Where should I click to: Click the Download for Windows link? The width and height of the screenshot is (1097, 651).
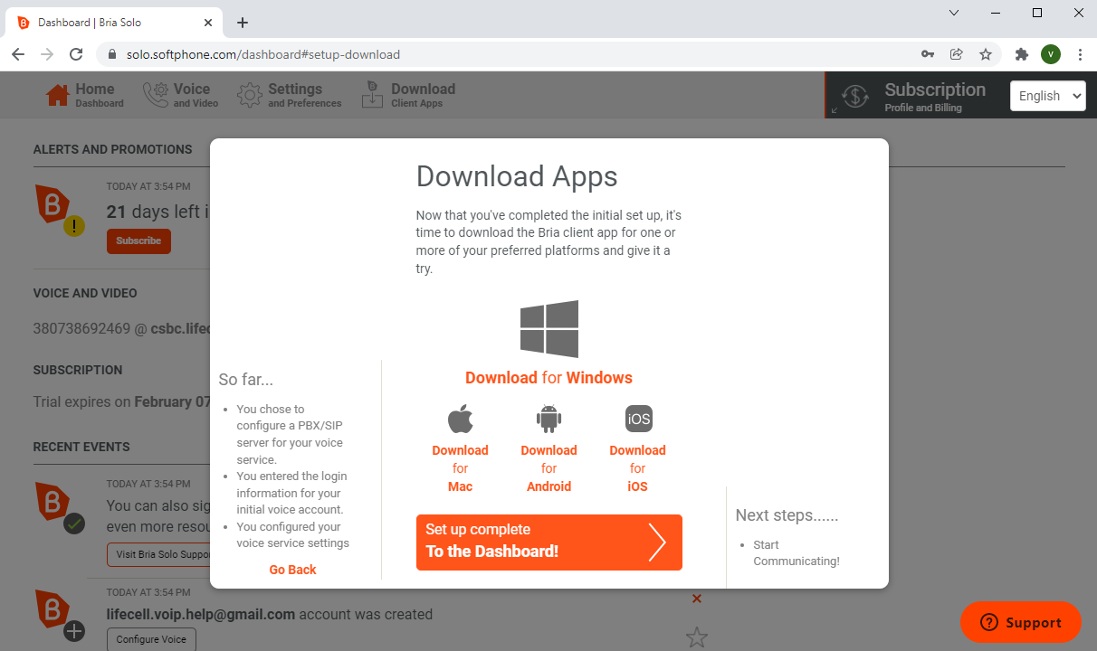click(548, 378)
